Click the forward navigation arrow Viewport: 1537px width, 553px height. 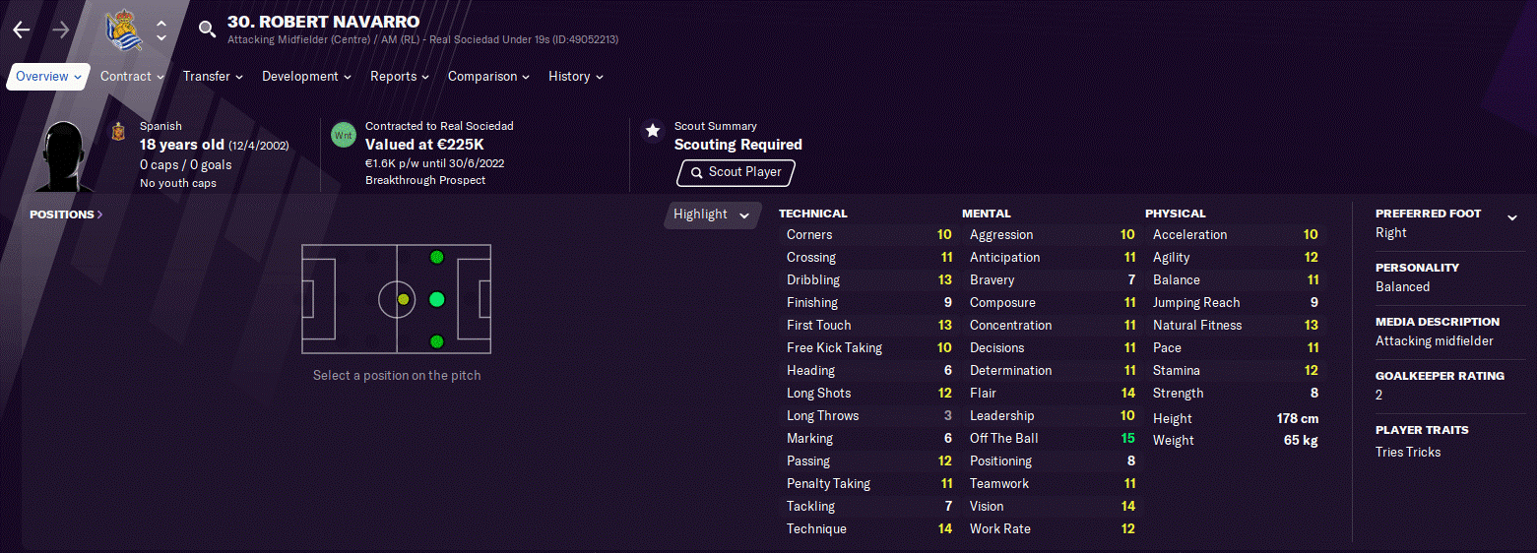click(x=61, y=31)
